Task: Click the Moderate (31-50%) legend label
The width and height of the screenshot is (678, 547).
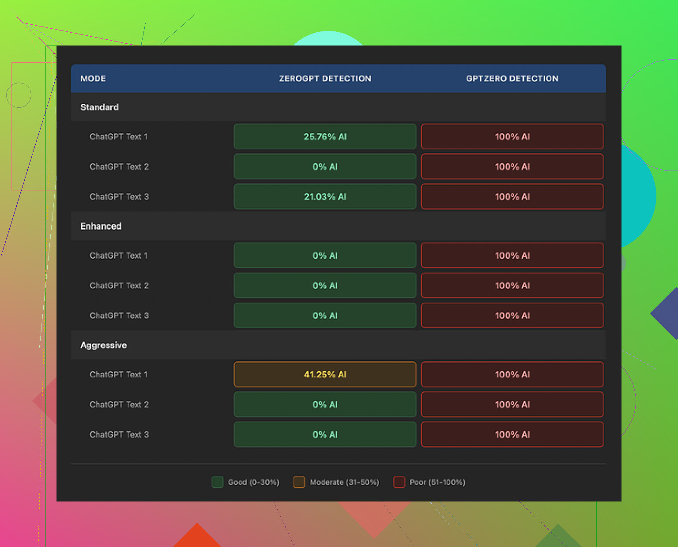Action: (344, 482)
